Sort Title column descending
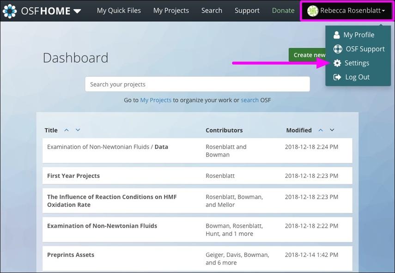 [78, 130]
